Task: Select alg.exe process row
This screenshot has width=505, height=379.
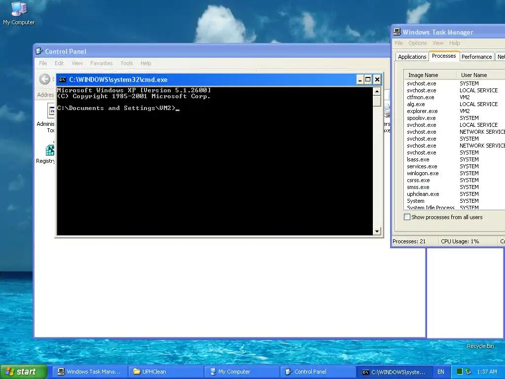Action: pos(454,104)
